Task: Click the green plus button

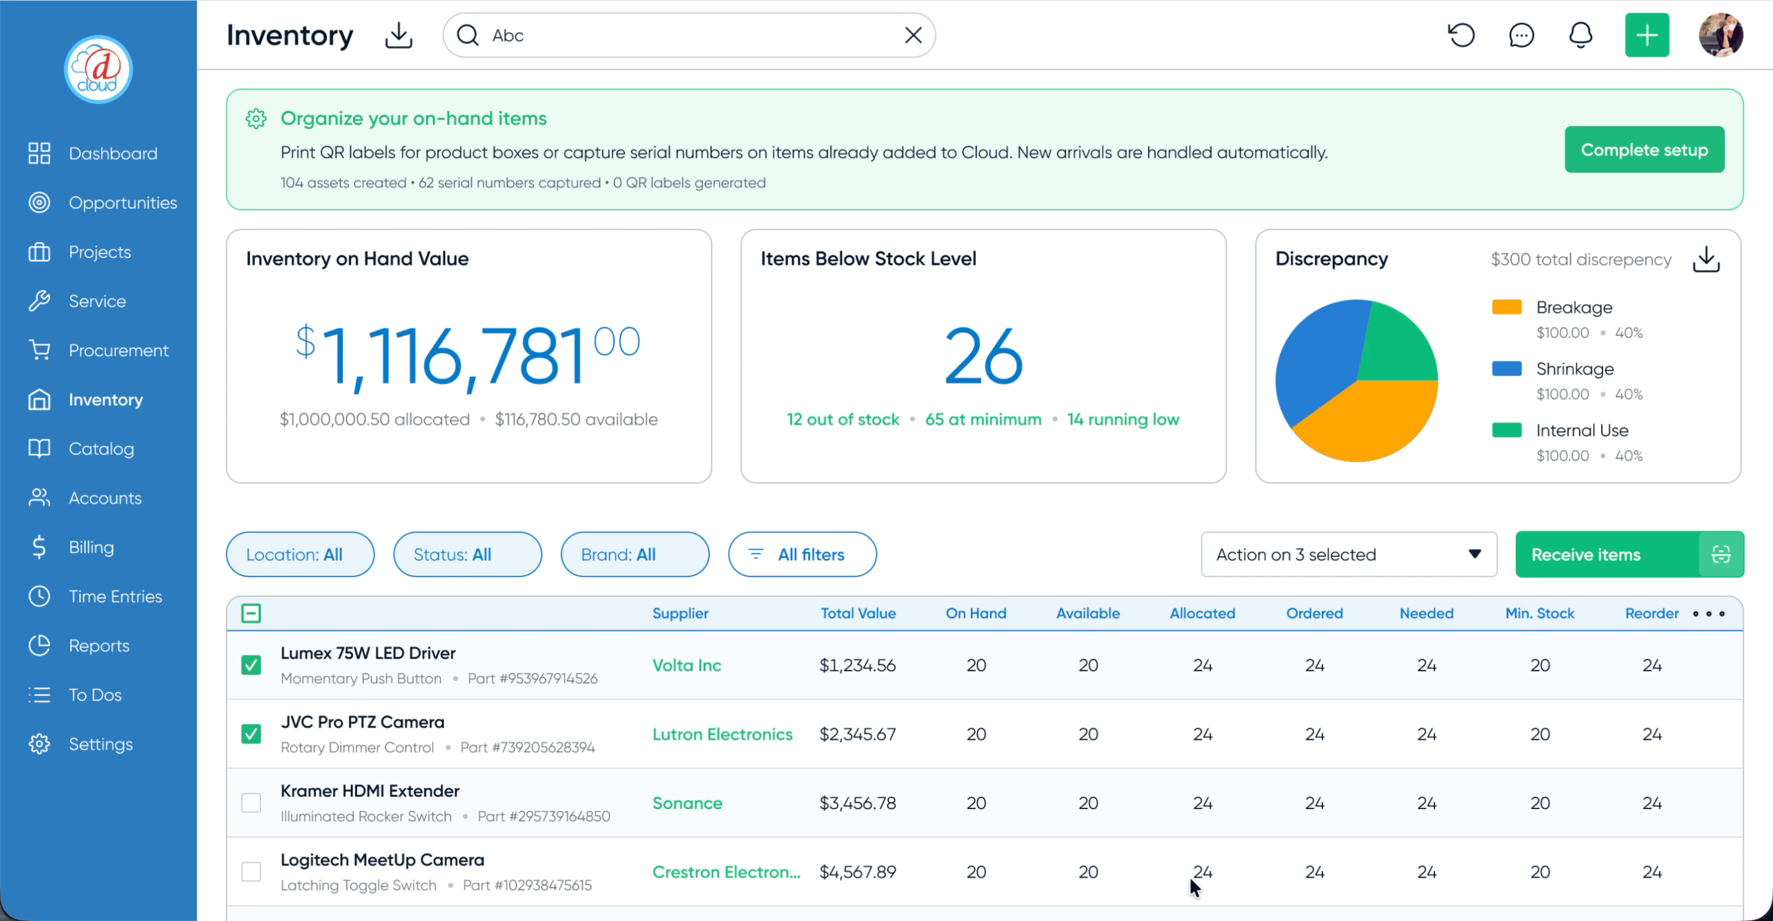Action: 1647,35
